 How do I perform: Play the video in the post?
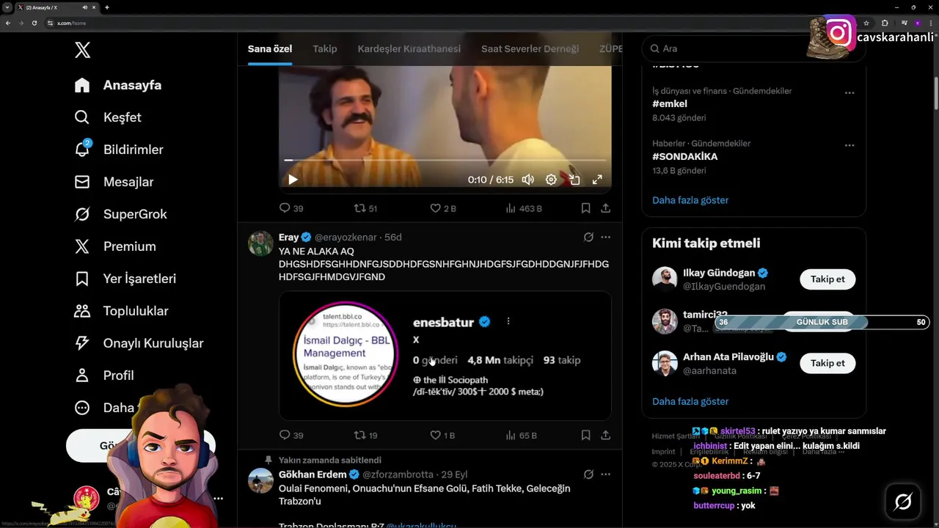pyautogui.click(x=293, y=180)
